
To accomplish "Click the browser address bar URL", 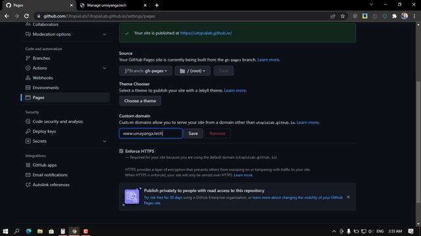I will click(99, 16).
